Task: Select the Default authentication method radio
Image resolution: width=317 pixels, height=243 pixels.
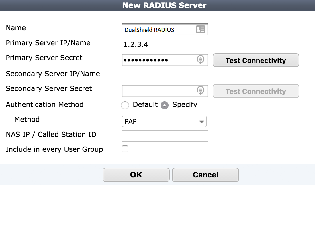Action: click(125, 105)
